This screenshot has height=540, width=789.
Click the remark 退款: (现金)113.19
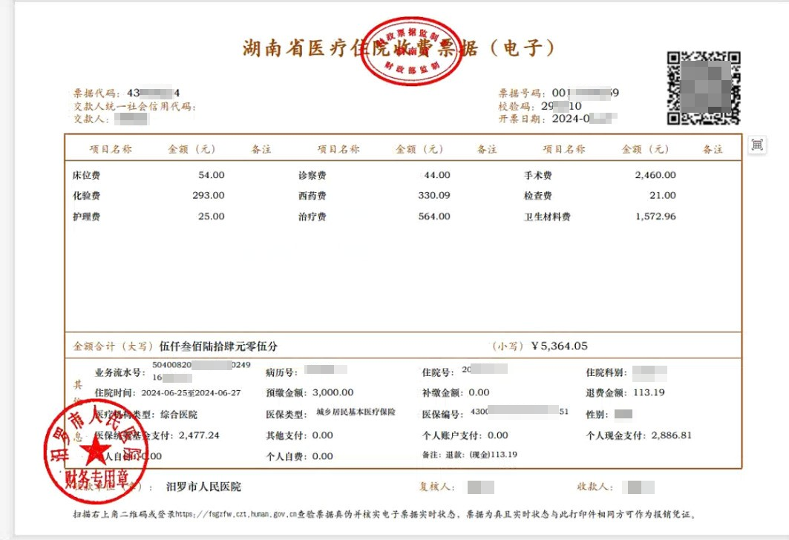(x=482, y=455)
